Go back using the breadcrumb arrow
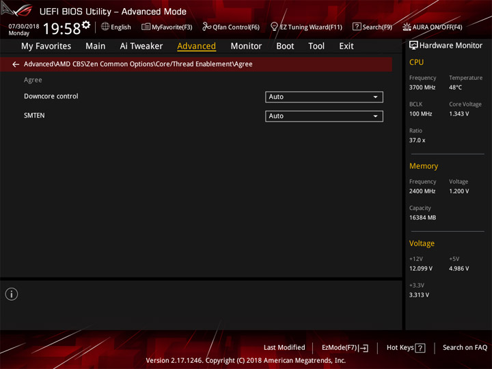Image resolution: width=492 pixels, height=369 pixels. pyautogui.click(x=16, y=64)
